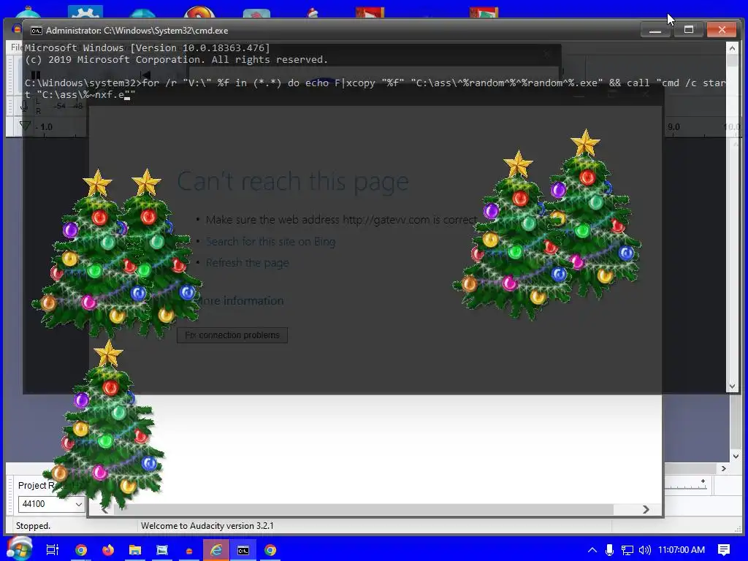This screenshot has height=561, width=748.
Task: Click cmd window scrollbar up arrow
Action: [x=732, y=47]
